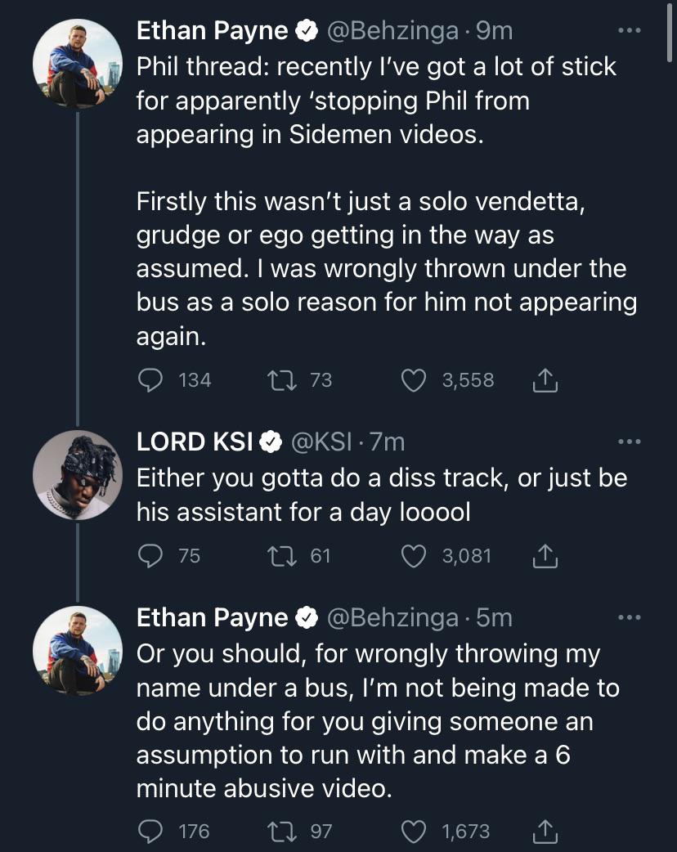Screen dimensions: 677x852
Task: Reply to the tweet with 176 comments
Action: point(150,832)
